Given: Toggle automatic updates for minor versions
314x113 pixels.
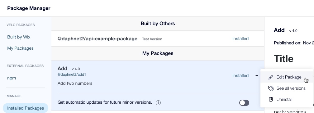Looking at the screenshot, I should pyautogui.click(x=244, y=103).
